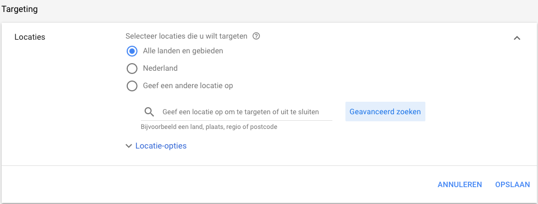Expand Locatie-opties using its chevron arrow
The image size is (538, 204).
[x=129, y=146]
